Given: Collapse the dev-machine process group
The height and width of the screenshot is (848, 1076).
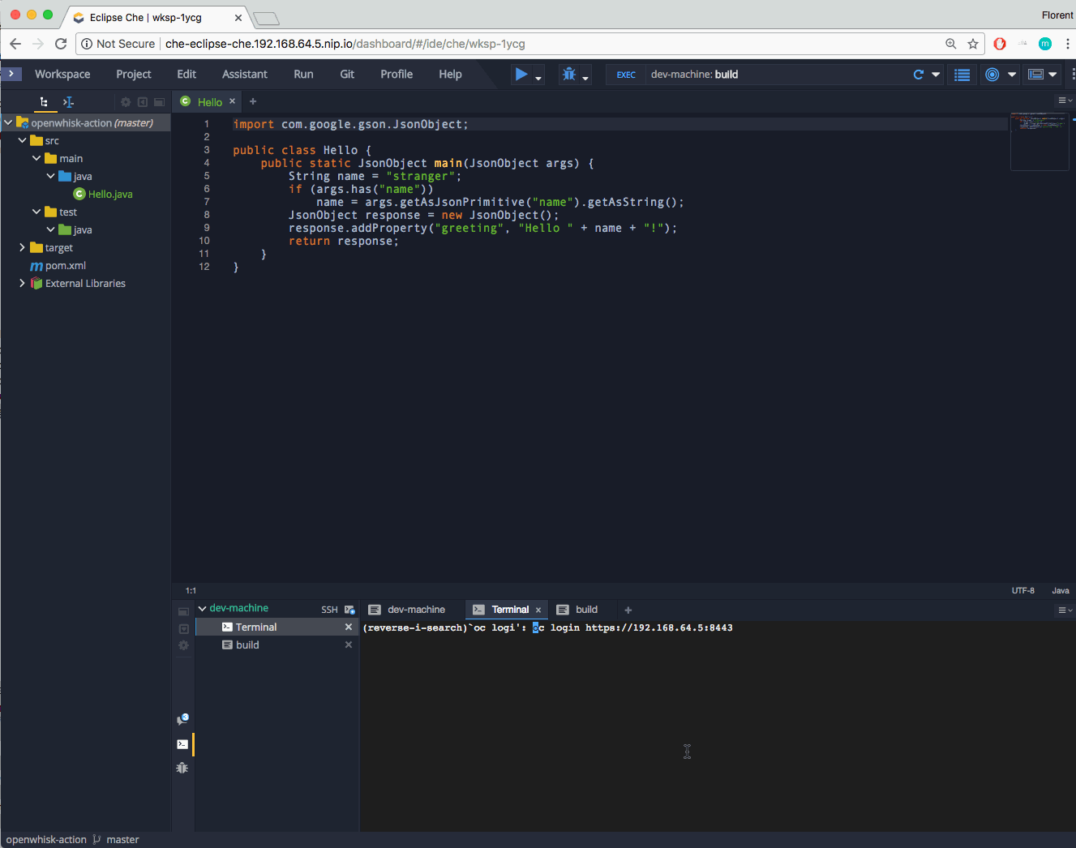Looking at the screenshot, I should (x=202, y=609).
